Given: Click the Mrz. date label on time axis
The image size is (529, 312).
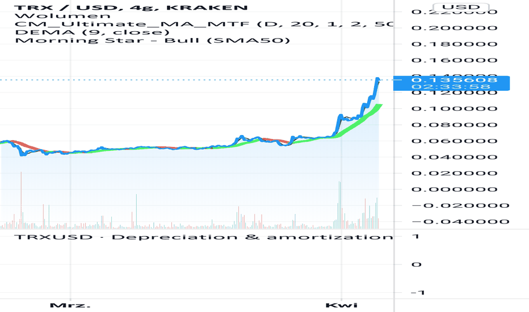Looking at the screenshot, I should tap(70, 305).
